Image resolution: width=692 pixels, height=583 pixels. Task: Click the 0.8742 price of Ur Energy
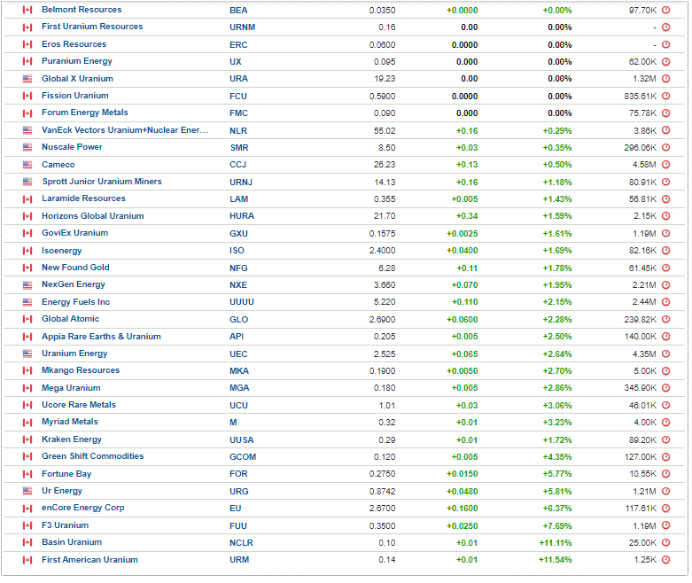coord(382,492)
